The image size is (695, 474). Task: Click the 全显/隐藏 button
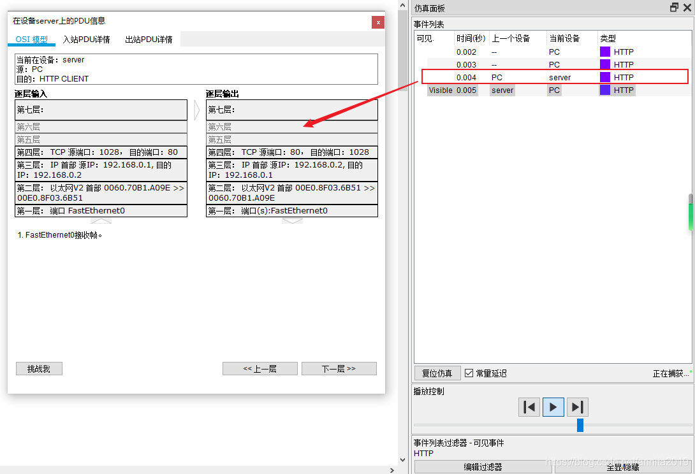(623, 467)
